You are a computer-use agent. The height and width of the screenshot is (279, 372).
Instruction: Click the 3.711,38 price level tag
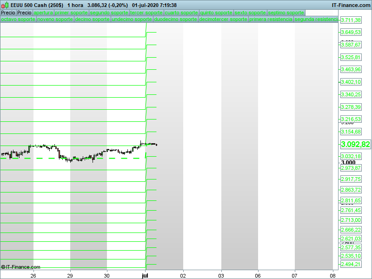click(351, 20)
